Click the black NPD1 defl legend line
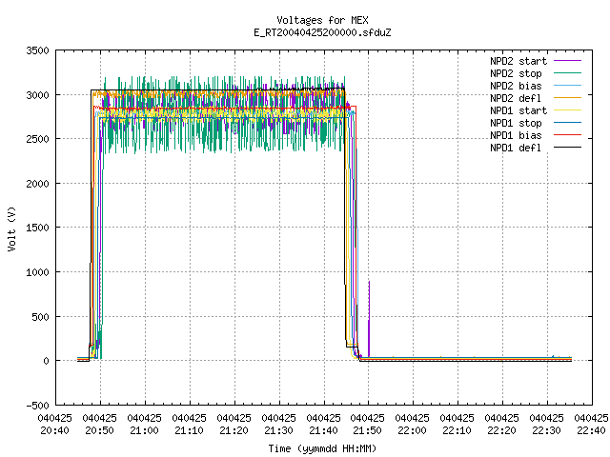 pos(567,148)
